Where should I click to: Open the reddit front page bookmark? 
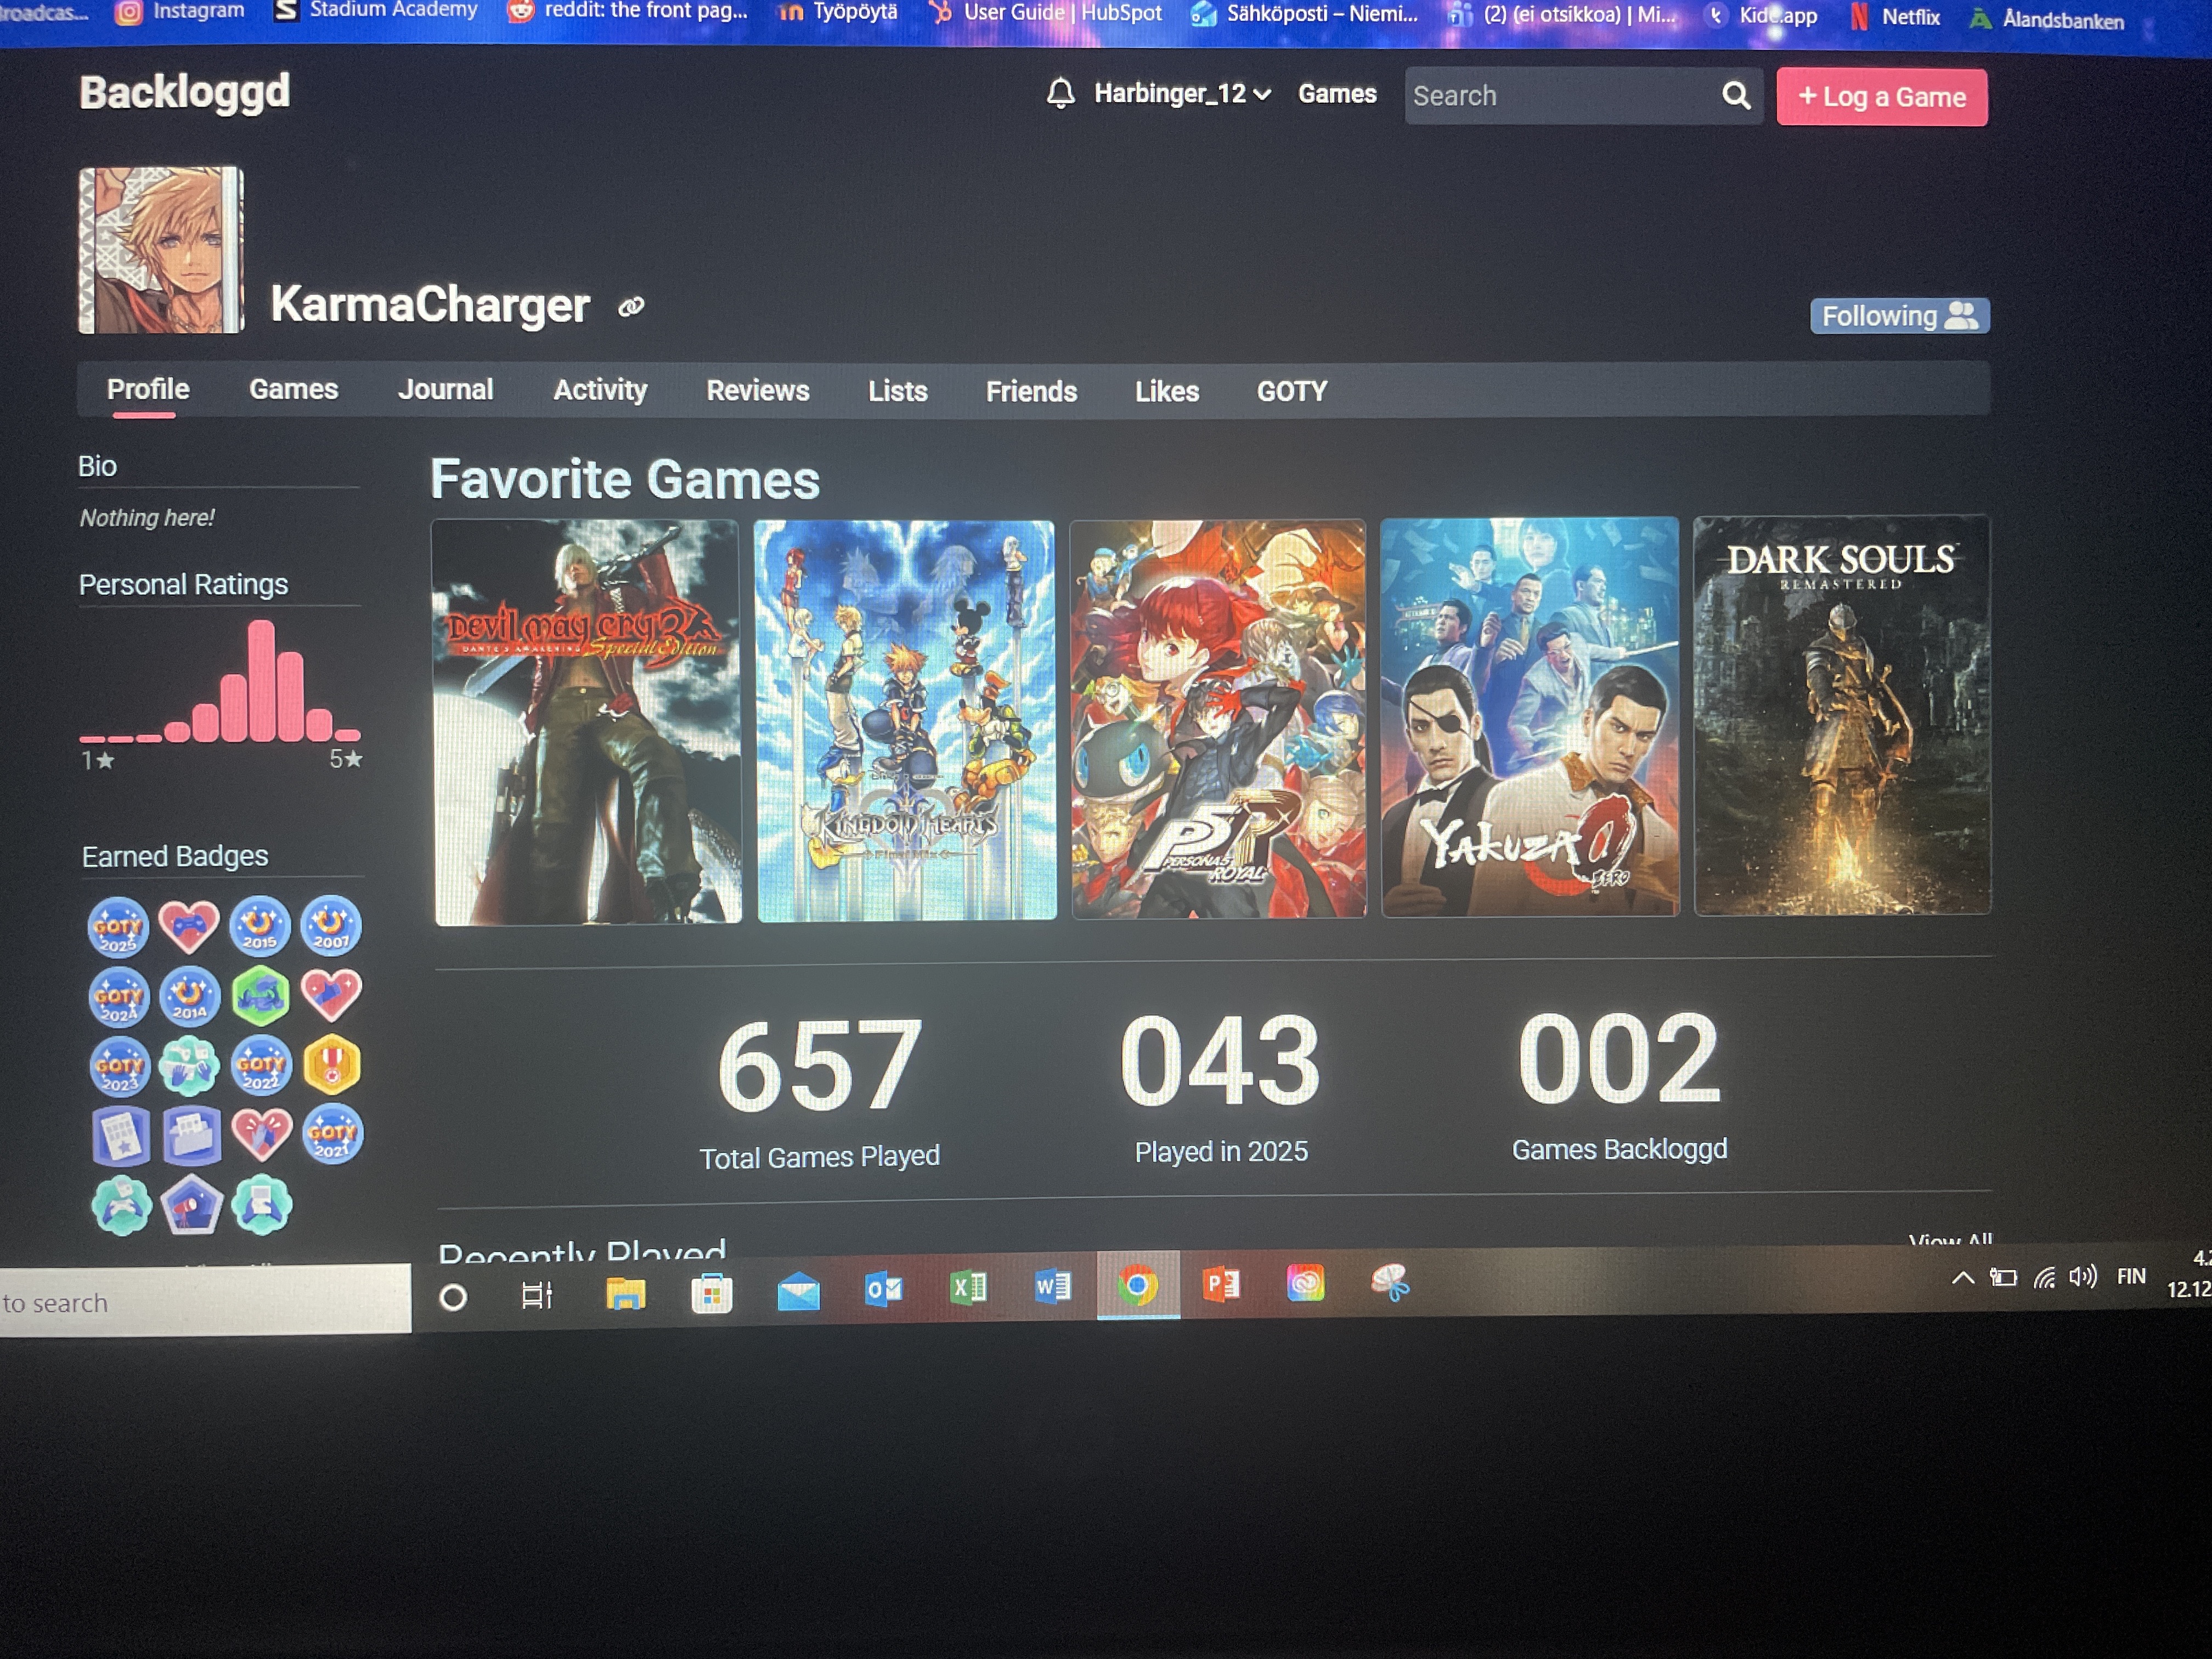[628, 11]
